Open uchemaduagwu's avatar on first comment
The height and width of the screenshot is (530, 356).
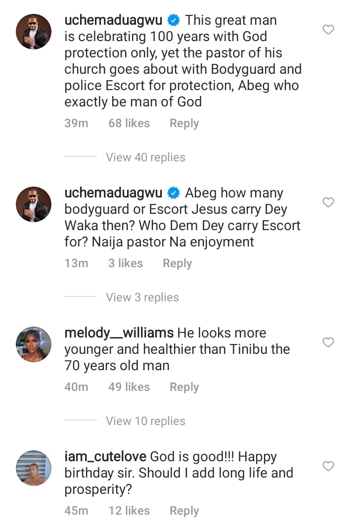click(34, 31)
